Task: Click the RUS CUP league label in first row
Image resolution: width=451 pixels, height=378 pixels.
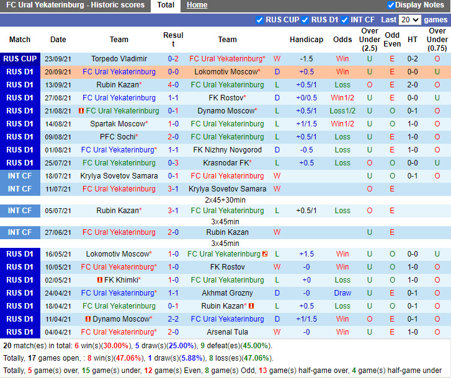Action: [20, 59]
